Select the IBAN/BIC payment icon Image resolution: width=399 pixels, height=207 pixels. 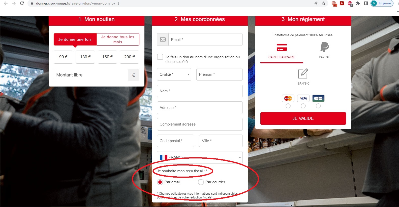point(303,73)
